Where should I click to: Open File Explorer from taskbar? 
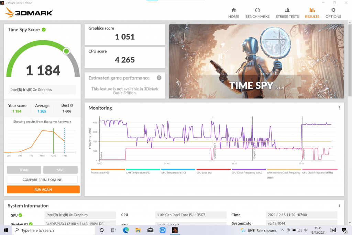(x=138, y=230)
